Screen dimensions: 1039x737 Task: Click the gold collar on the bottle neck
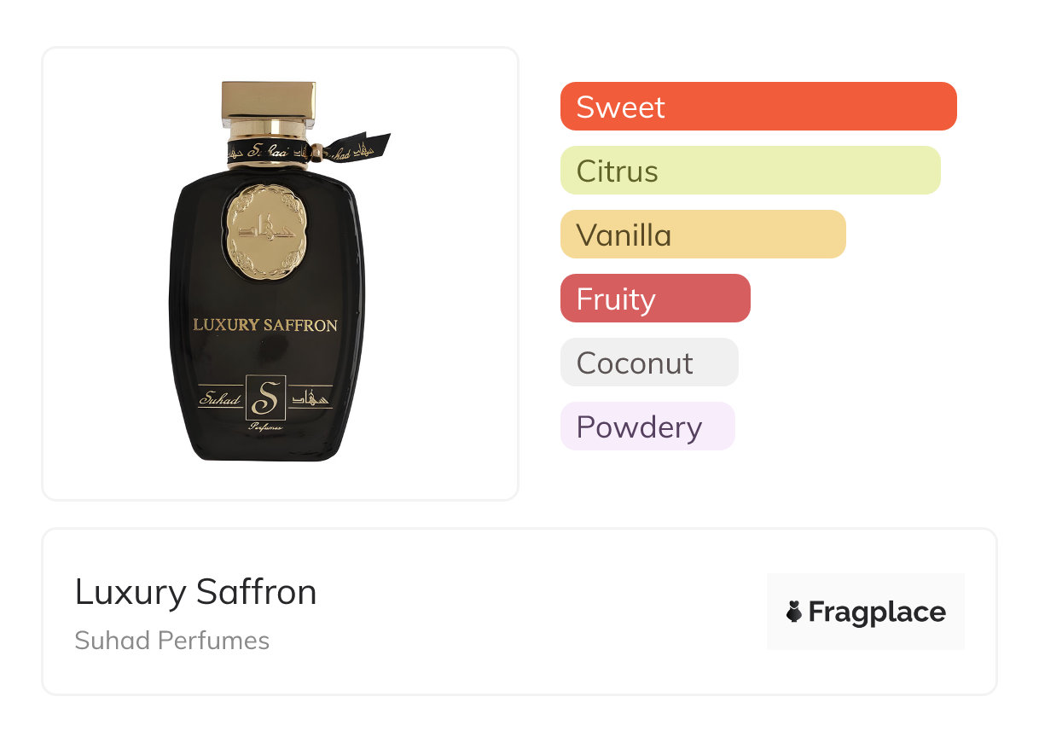coord(268,131)
